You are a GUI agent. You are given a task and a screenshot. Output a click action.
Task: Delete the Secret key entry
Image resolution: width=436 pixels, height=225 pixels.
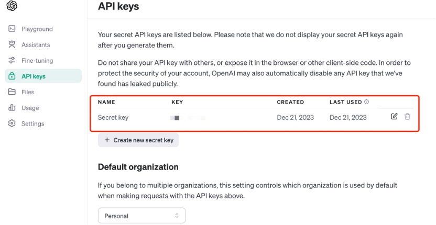[408, 116]
